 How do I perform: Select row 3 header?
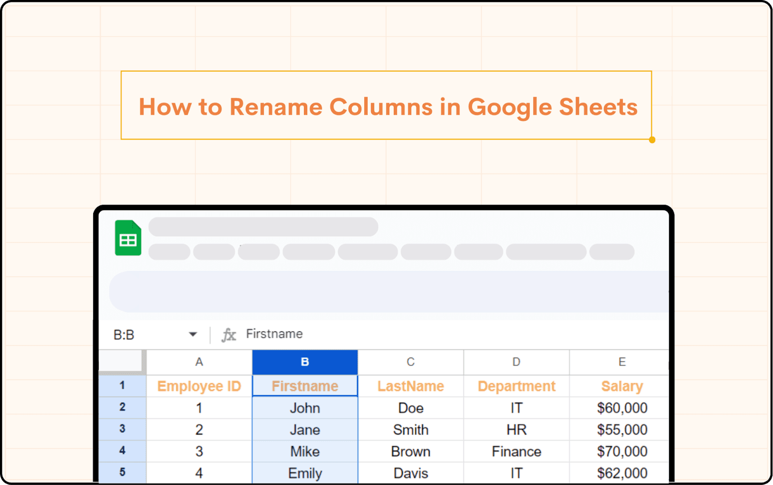[122, 429]
